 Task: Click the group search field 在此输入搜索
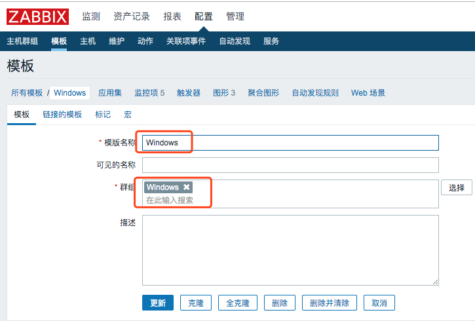tap(170, 200)
